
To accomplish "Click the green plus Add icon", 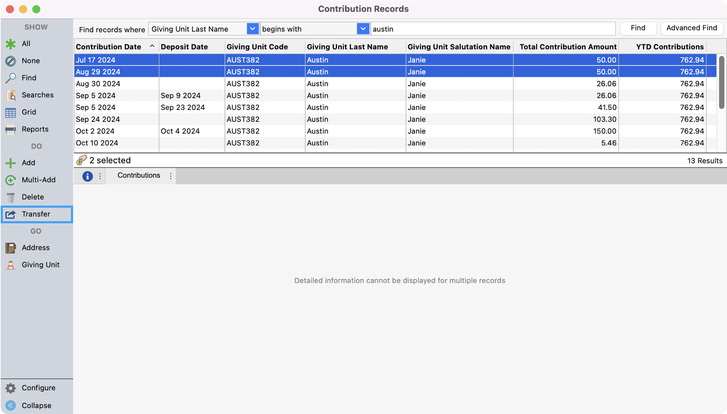I will click(11, 163).
